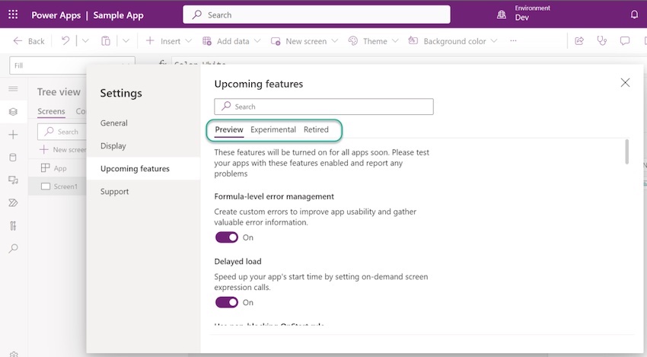Screen dimensions: 647x357
Task: Open the Search magnifier in left rail
Action: coord(13,248)
